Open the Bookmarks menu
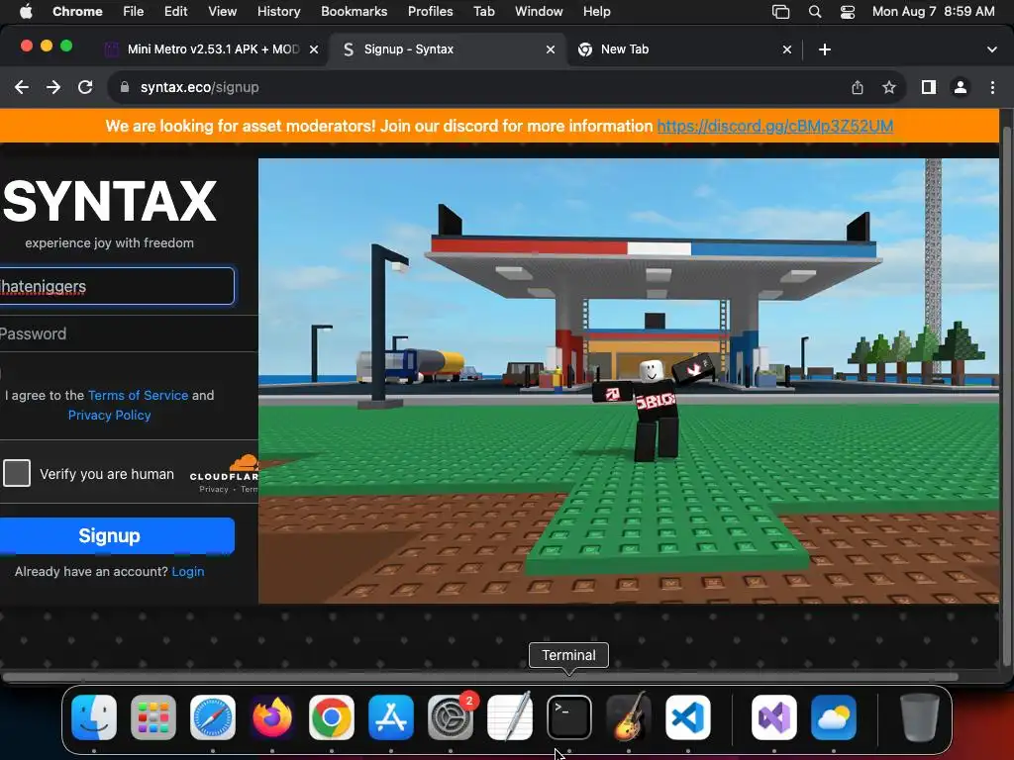 354,12
